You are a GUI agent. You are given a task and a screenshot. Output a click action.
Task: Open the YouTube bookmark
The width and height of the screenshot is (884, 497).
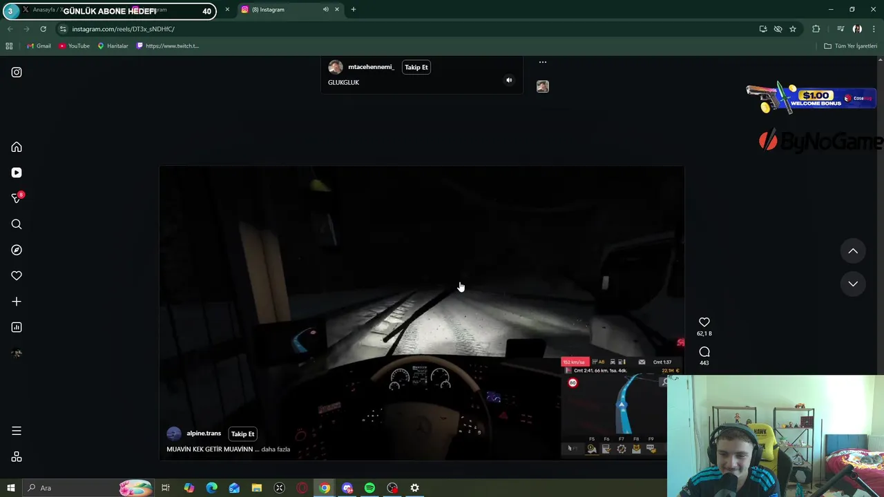(74, 46)
